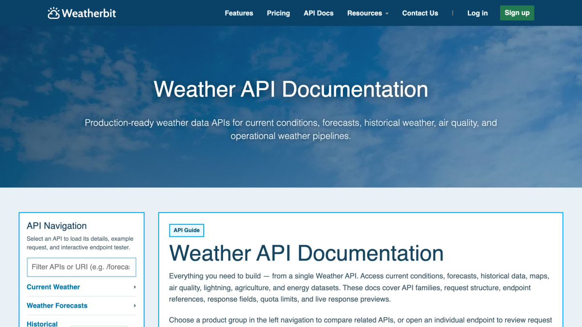582x327 pixels.
Task: Expand the Current Weather group
Action: (x=81, y=287)
